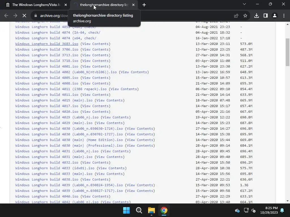Select the thelonghornarchive directory listing tab
This screenshot has height=217, width=290.
pos(104,5)
